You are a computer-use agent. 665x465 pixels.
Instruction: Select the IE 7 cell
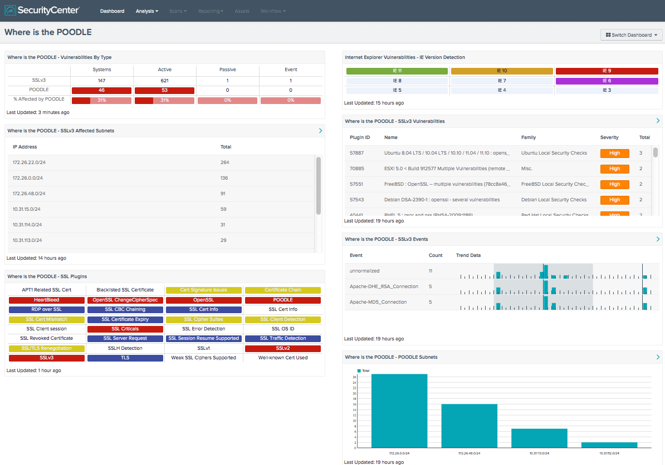[502, 81]
